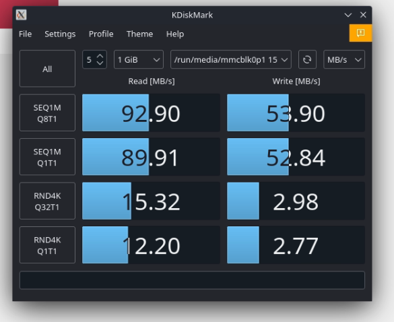Click the SEQ1M Q8T1 read result bar 92.90
This screenshot has width=394, height=322.
click(151, 113)
